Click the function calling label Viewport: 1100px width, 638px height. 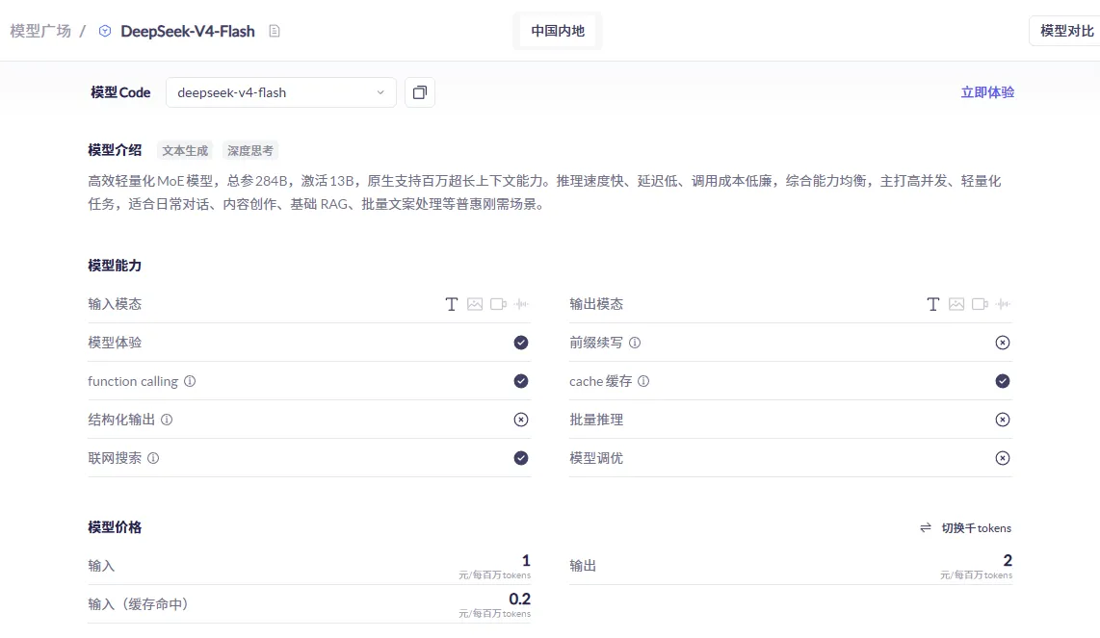[x=133, y=381]
